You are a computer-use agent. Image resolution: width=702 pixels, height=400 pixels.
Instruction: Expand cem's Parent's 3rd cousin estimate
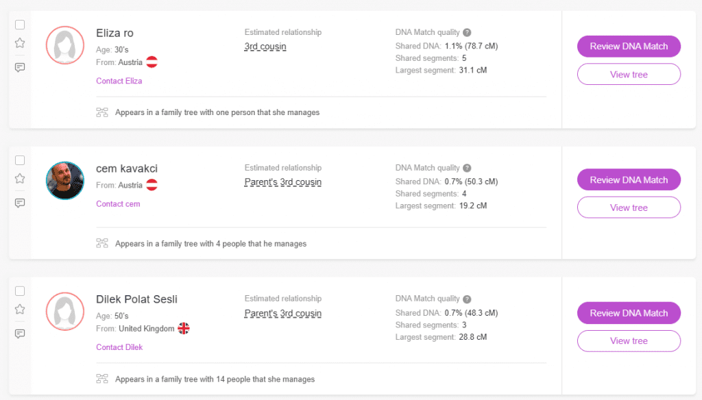pos(282,182)
